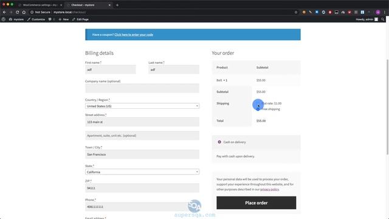Open a new browser tab with plus
This screenshot has height=219, width=389.
click(x=117, y=5)
